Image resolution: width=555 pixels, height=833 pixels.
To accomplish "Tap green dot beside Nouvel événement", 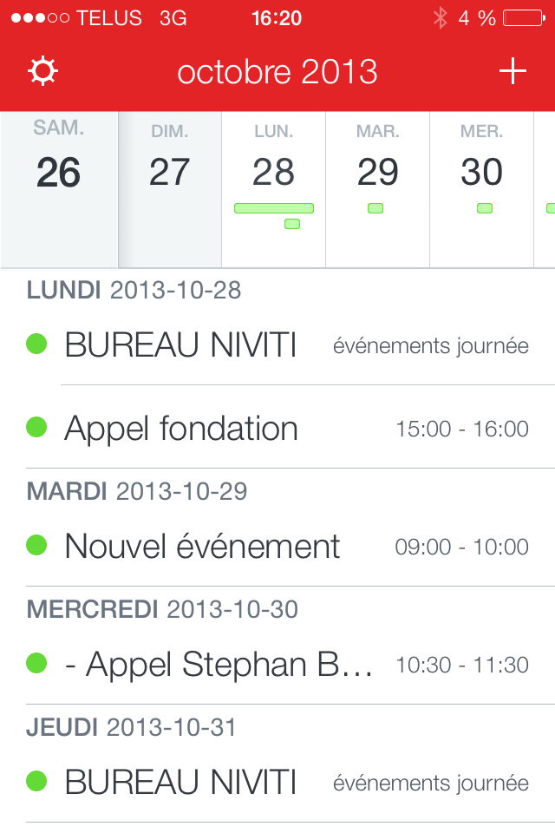I will pos(36,545).
